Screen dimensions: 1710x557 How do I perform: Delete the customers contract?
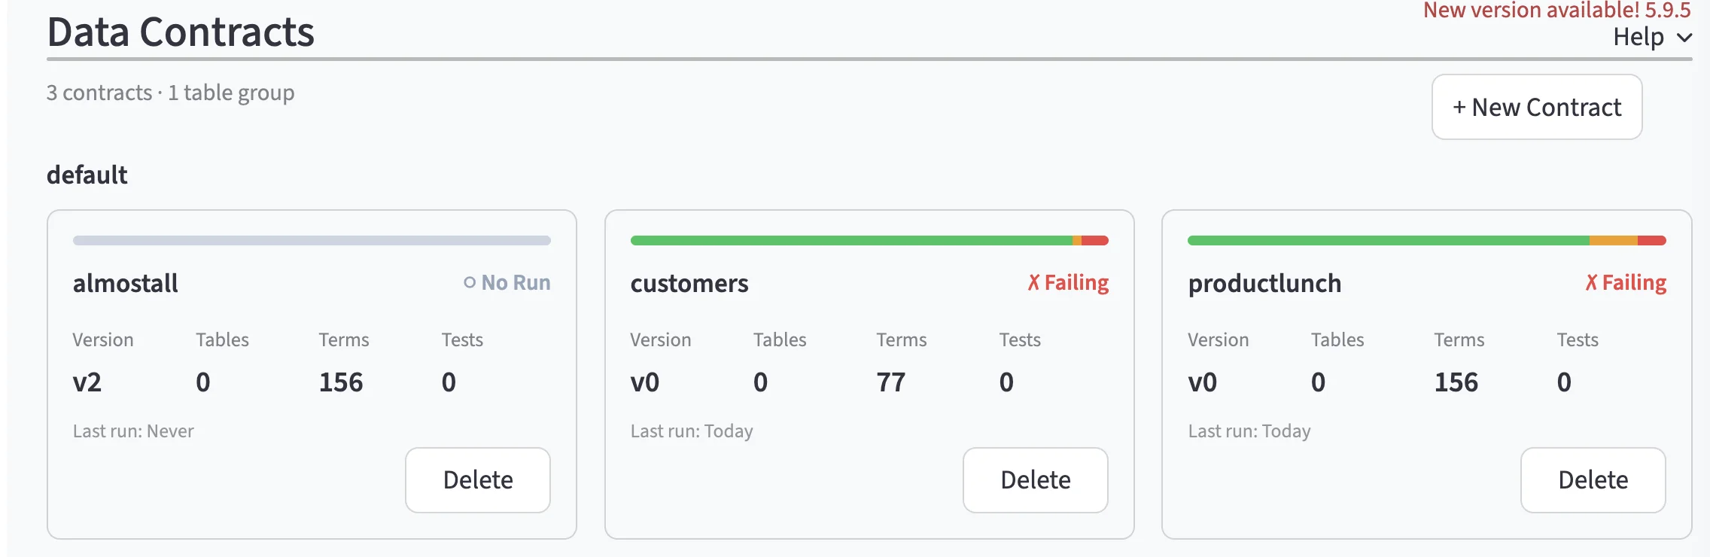click(x=1035, y=480)
